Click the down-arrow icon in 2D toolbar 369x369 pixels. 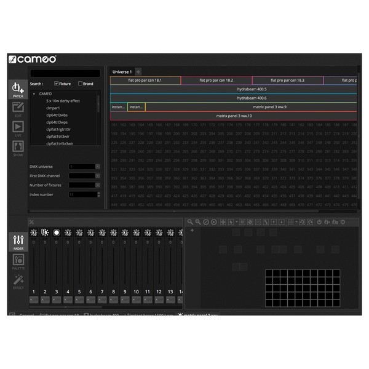click(x=282, y=222)
